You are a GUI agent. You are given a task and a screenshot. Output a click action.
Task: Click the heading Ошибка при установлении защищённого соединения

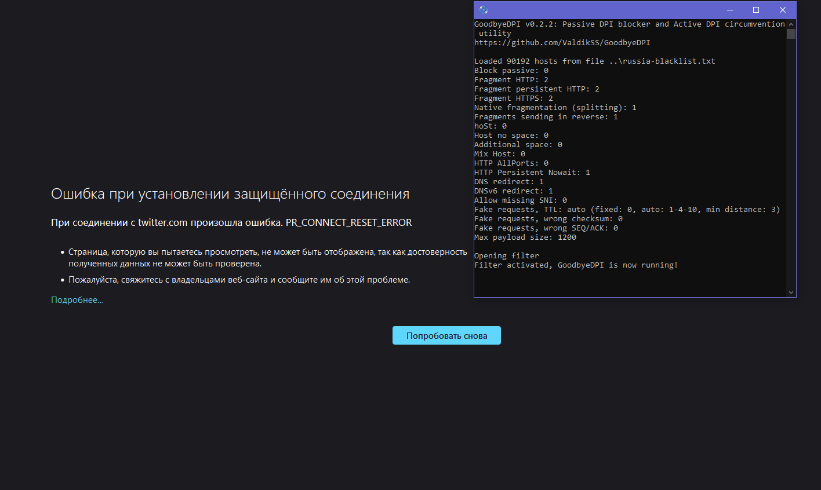(230, 194)
